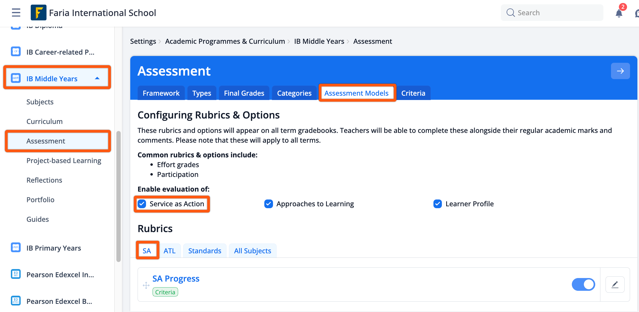Switch to the Categories tab
Image resolution: width=639 pixels, height=312 pixels.
294,93
